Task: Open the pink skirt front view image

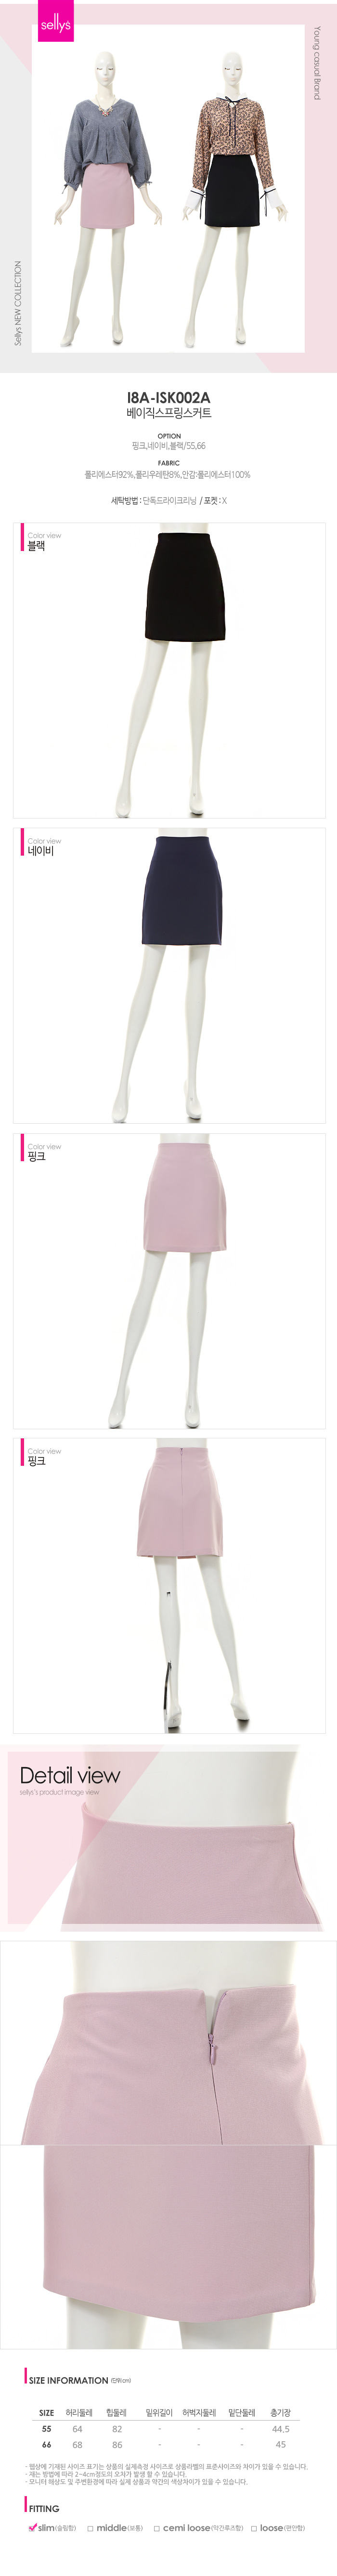Action: (x=169, y=1280)
